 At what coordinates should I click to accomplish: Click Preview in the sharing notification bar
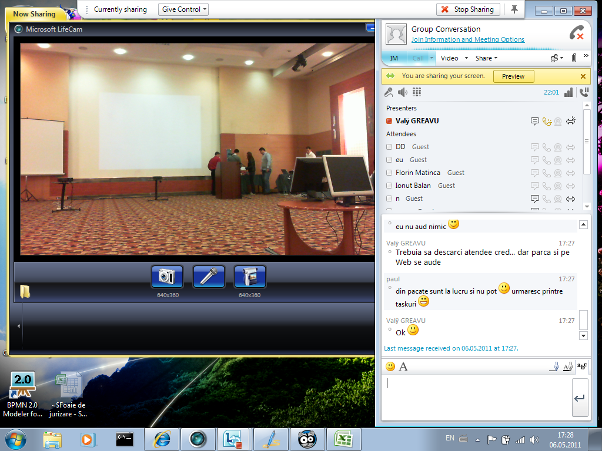coord(513,76)
